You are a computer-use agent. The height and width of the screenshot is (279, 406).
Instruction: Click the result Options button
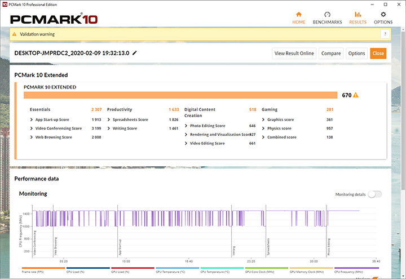point(356,54)
